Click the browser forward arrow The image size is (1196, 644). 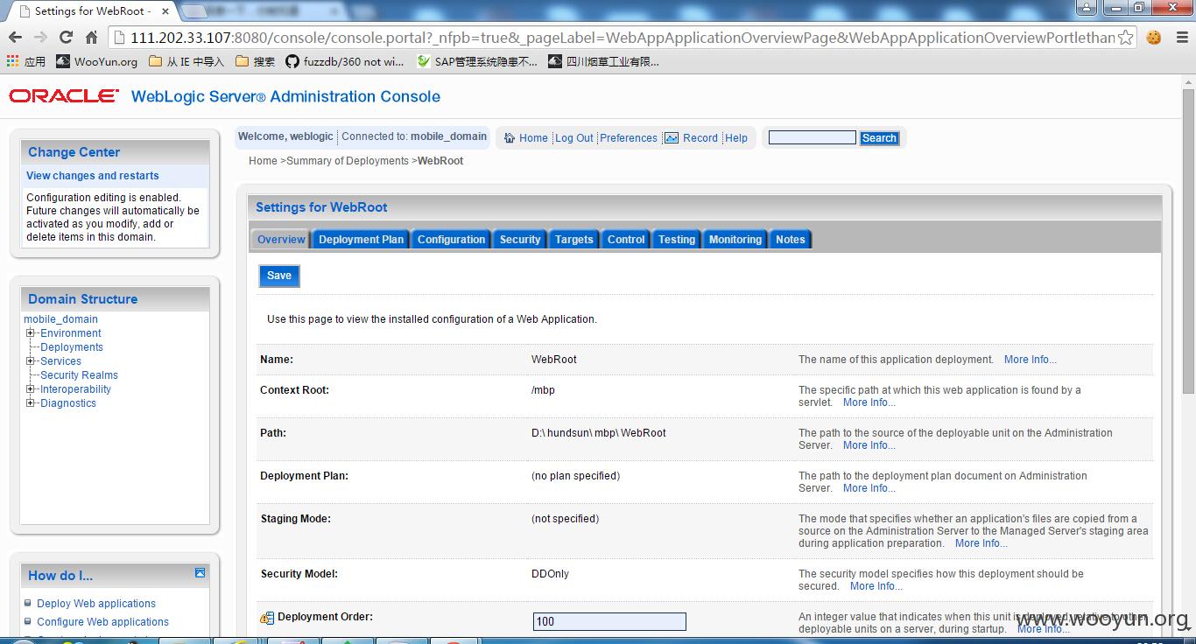tap(40, 37)
